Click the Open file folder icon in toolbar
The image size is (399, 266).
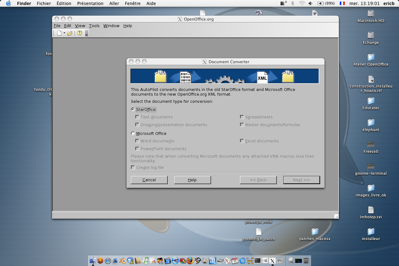pyautogui.click(x=70, y=33)
